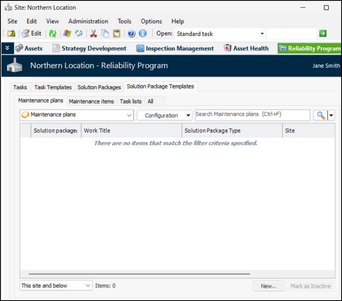
Task: Sort by Solution package column header
Action: tap(56, 130)
